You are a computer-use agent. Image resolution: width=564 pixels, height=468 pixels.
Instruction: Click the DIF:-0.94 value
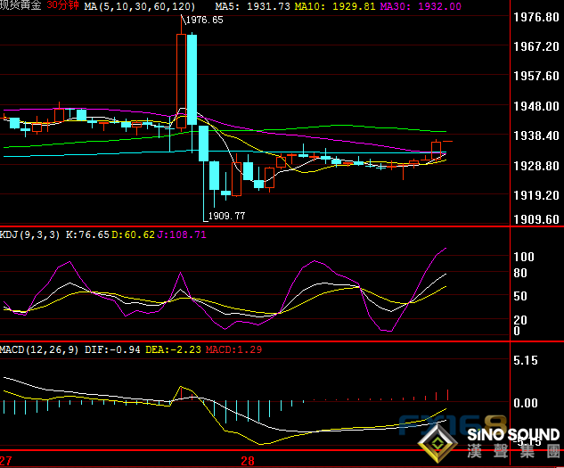coord(112,349)
